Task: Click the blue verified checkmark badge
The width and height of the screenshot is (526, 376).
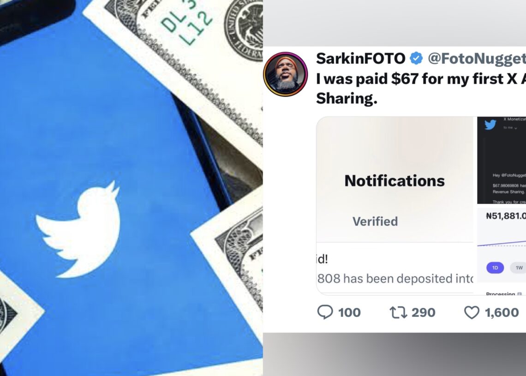Action: pos(416,59)
